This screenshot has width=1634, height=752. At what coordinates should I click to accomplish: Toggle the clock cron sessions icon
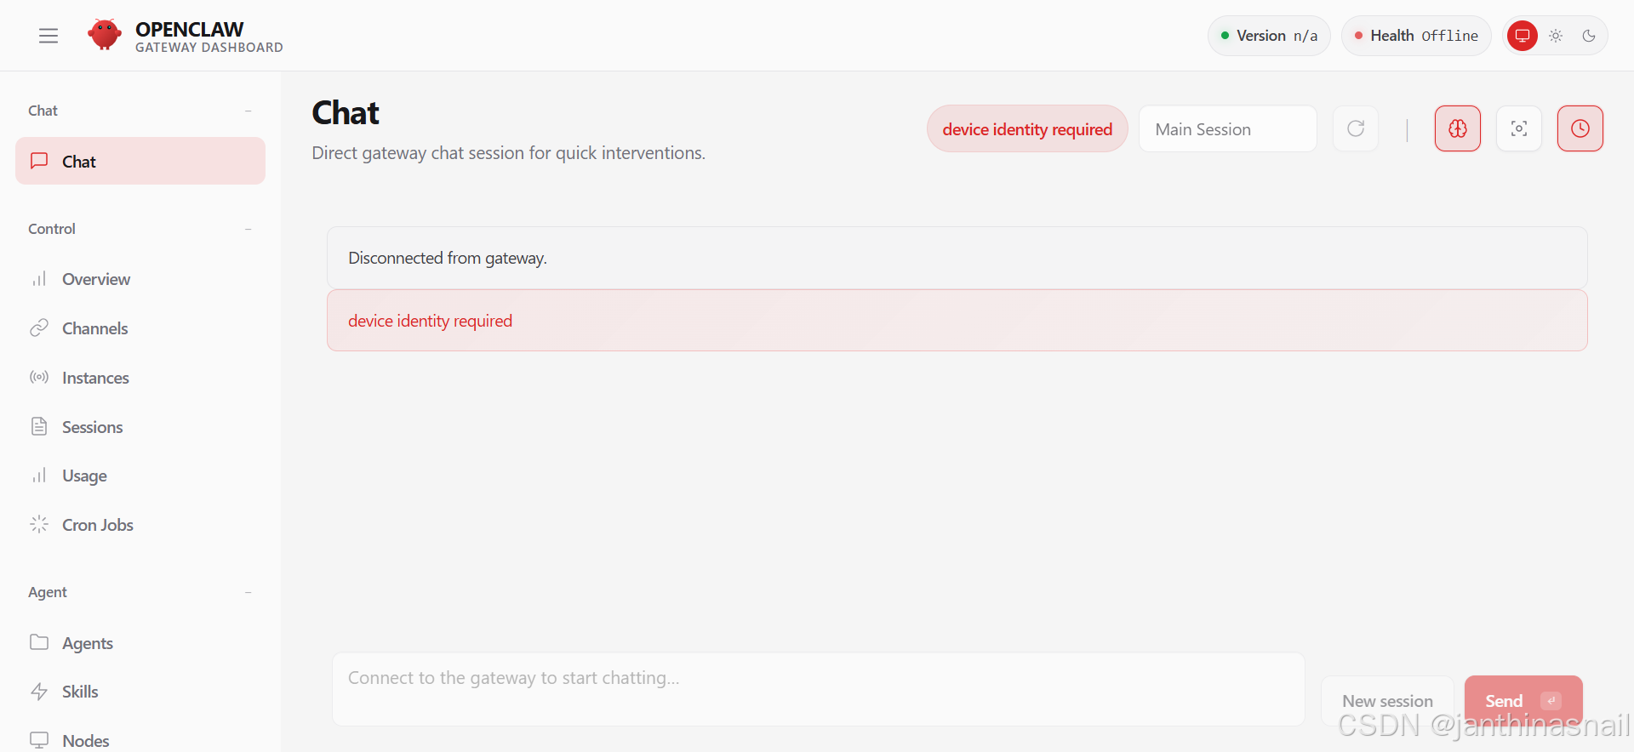[1580, 128]
